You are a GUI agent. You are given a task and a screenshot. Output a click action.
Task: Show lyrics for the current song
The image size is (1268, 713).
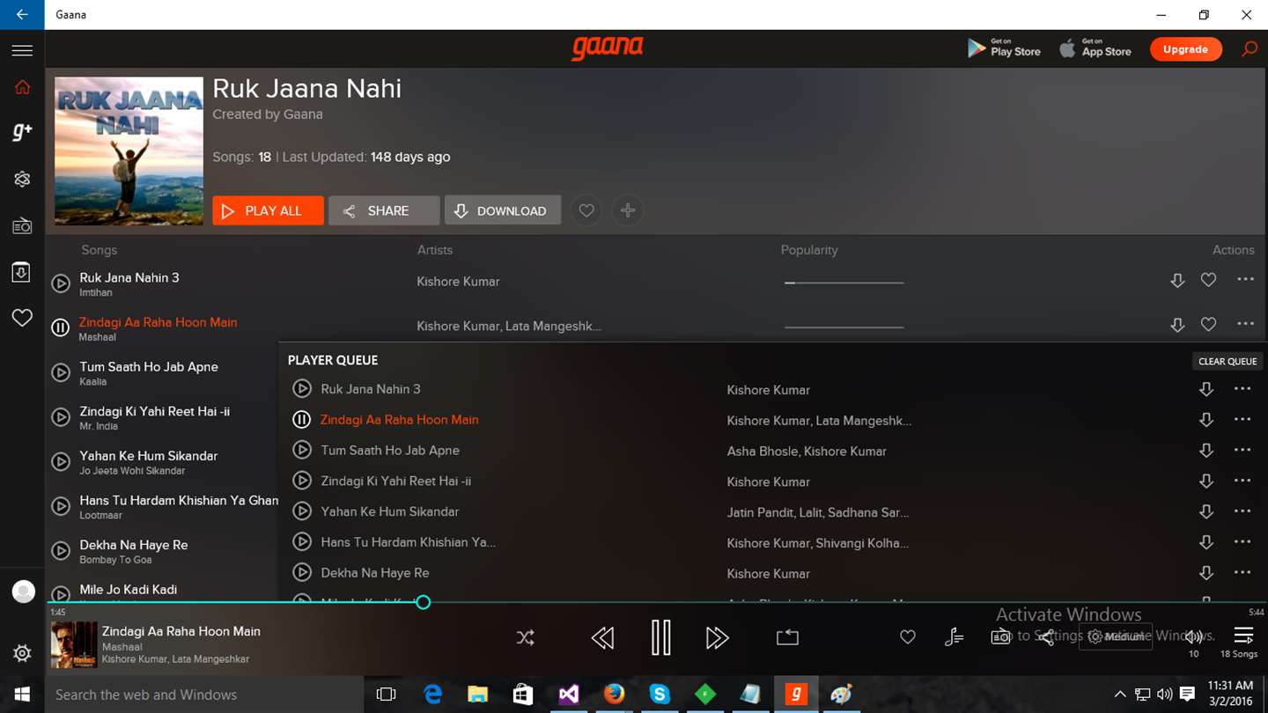[955, 637]
